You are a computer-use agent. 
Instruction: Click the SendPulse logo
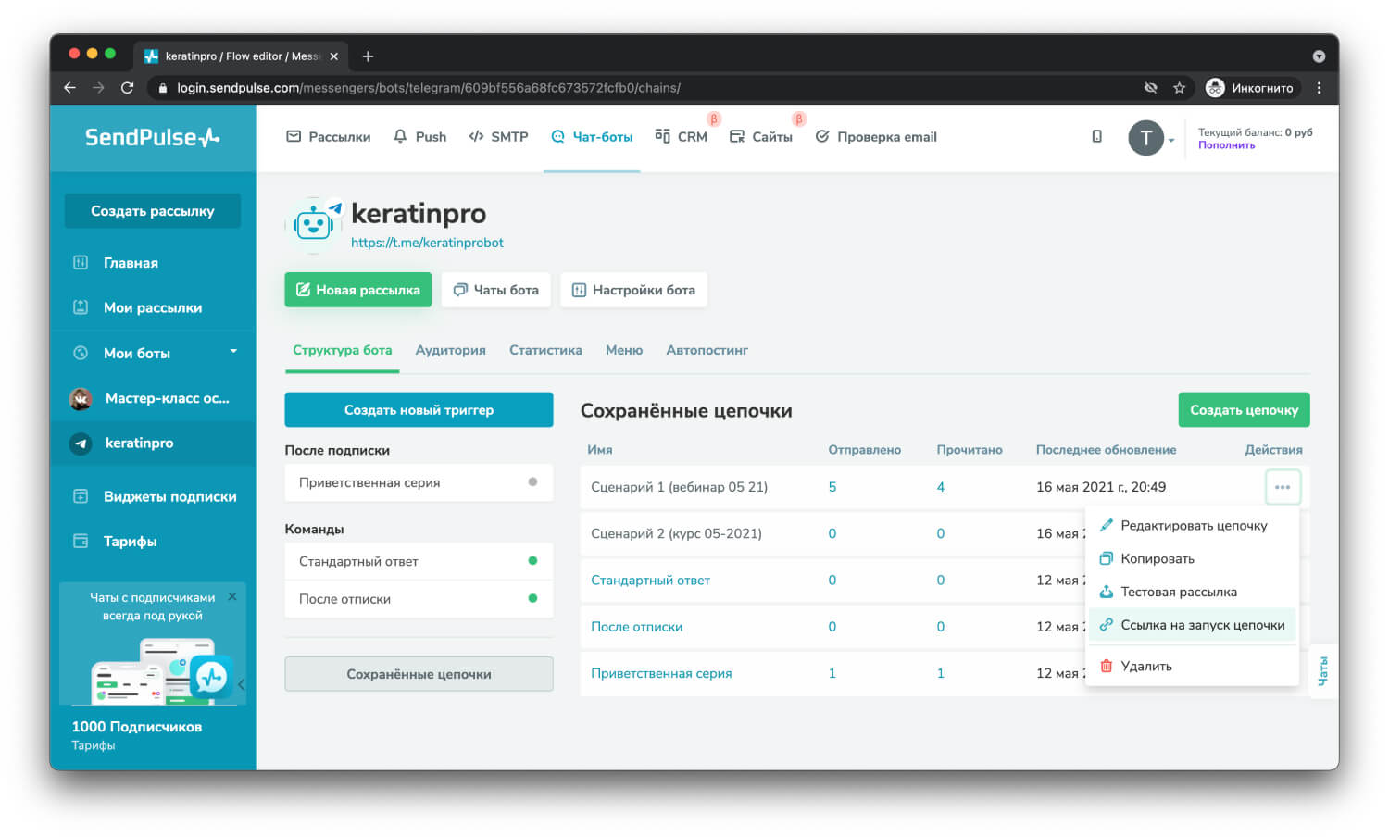[x=153, y=137]
